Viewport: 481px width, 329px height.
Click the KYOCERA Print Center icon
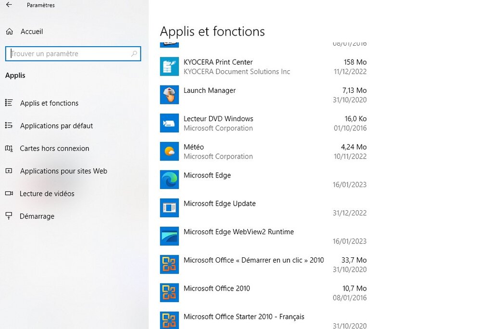[x=169, y=66]
